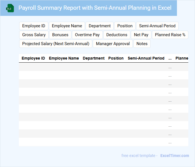Select the Gross Salary tag
195x167 pixels.
tap(34, 35)
